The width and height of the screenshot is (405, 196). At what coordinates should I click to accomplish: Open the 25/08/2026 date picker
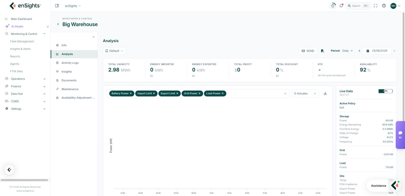click(377, 51)
